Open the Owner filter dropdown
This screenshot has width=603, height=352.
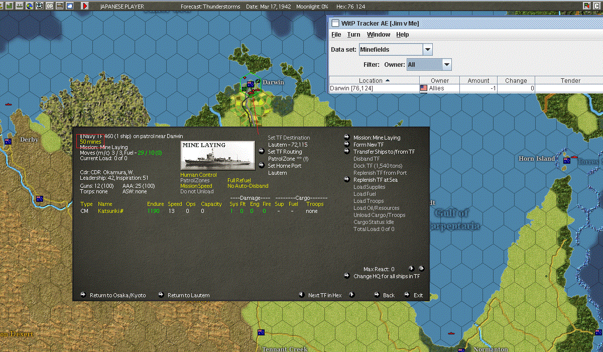tap(446, 64)
